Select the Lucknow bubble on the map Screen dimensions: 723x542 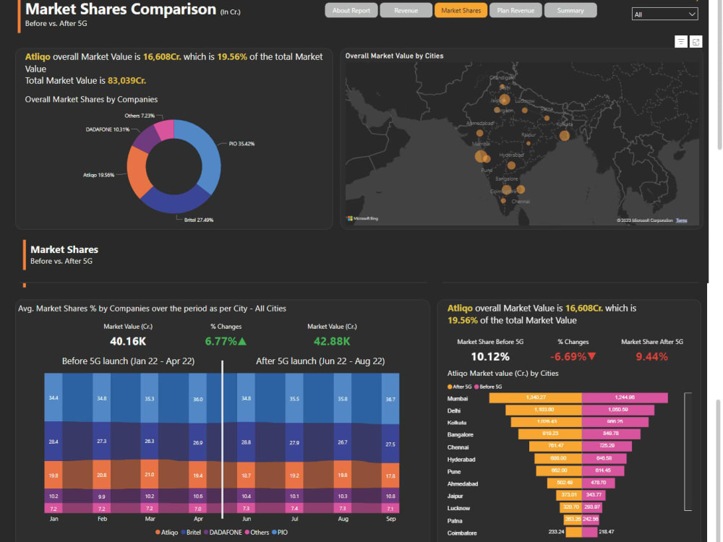(525, 110)
